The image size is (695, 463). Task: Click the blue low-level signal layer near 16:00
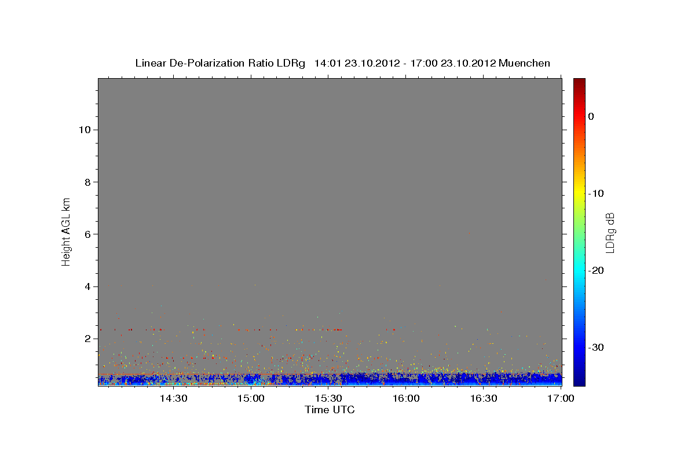[x=406, y=379]
